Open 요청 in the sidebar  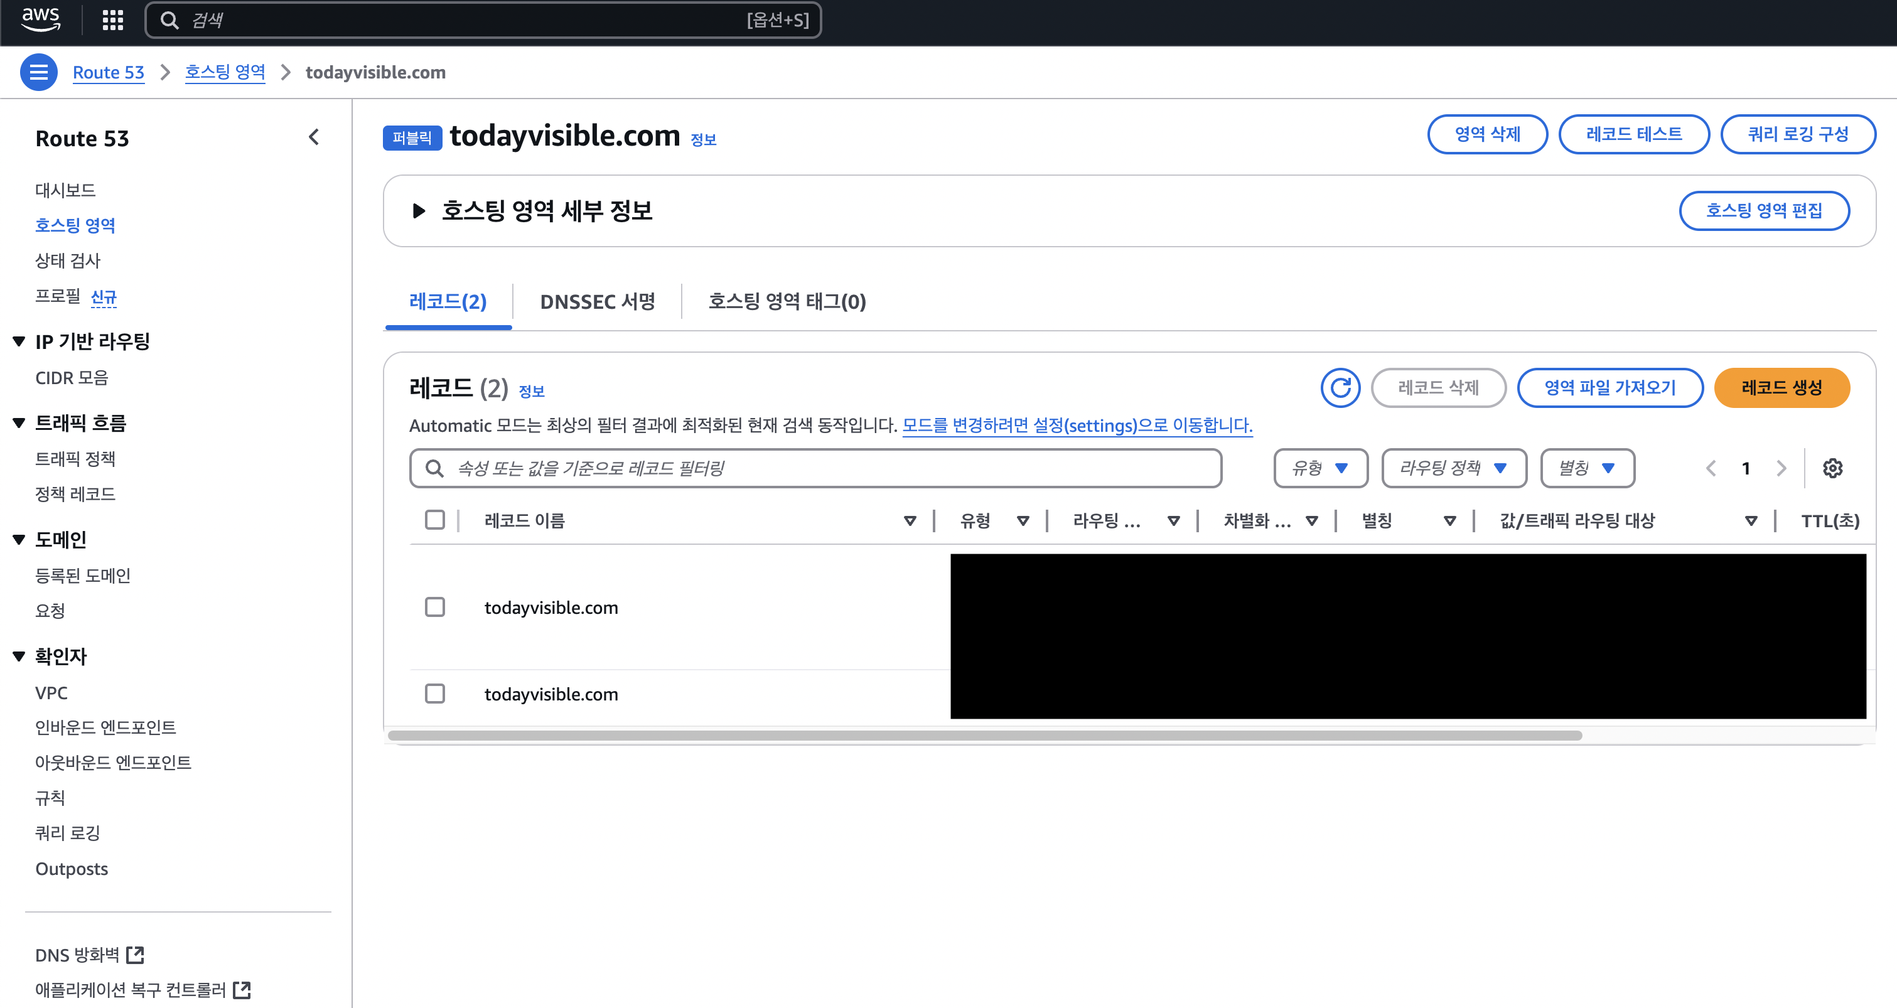[50, 611]
